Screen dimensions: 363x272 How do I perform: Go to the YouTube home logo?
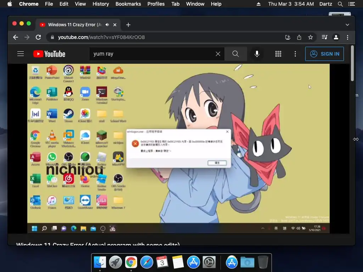coord(49,54)
